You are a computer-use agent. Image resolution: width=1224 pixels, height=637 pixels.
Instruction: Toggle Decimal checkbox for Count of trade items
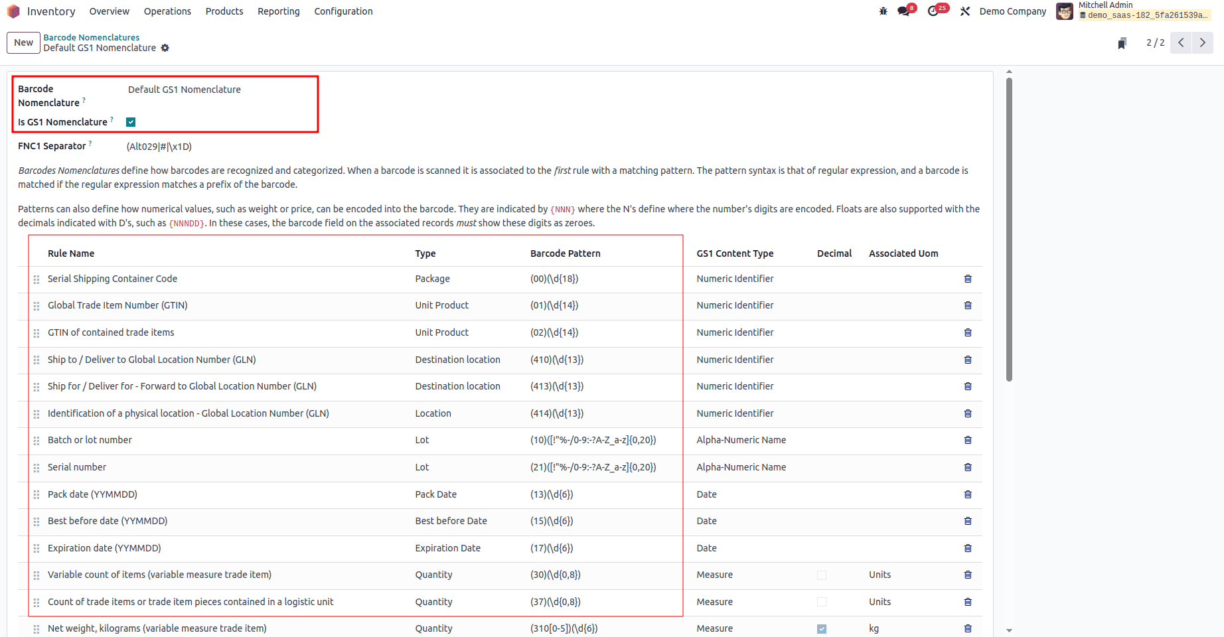pos(822,602)
